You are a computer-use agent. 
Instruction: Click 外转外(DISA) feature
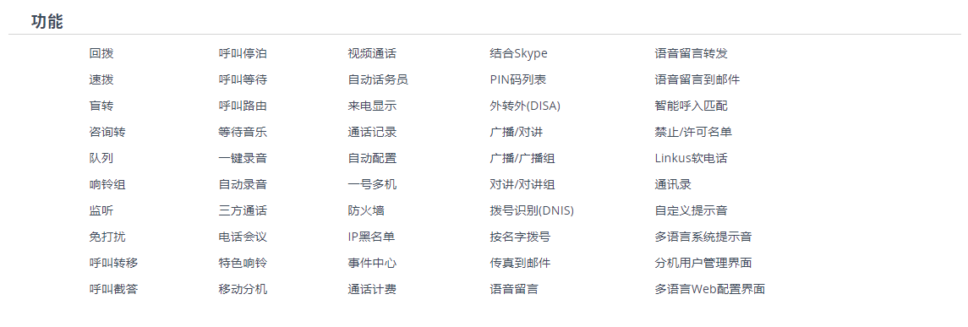(525, 106)
